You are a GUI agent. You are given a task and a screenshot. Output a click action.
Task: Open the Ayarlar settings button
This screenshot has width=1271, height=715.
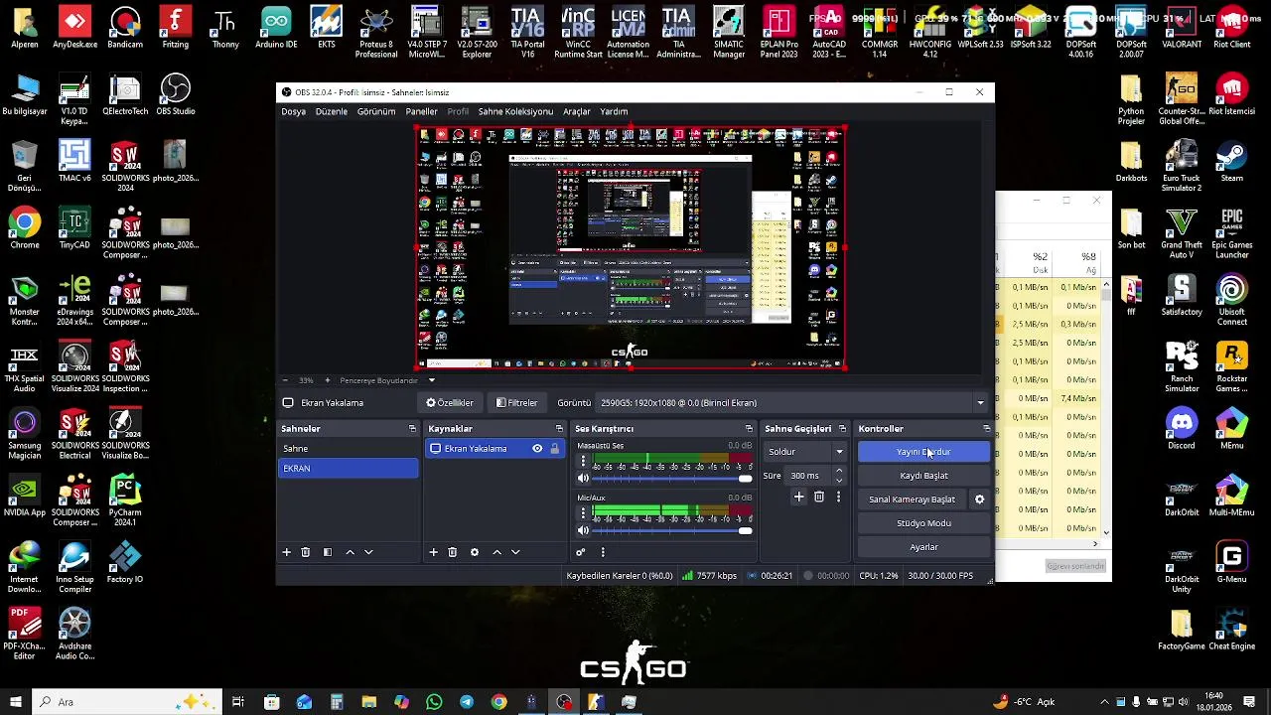click(x=923, y=547)
